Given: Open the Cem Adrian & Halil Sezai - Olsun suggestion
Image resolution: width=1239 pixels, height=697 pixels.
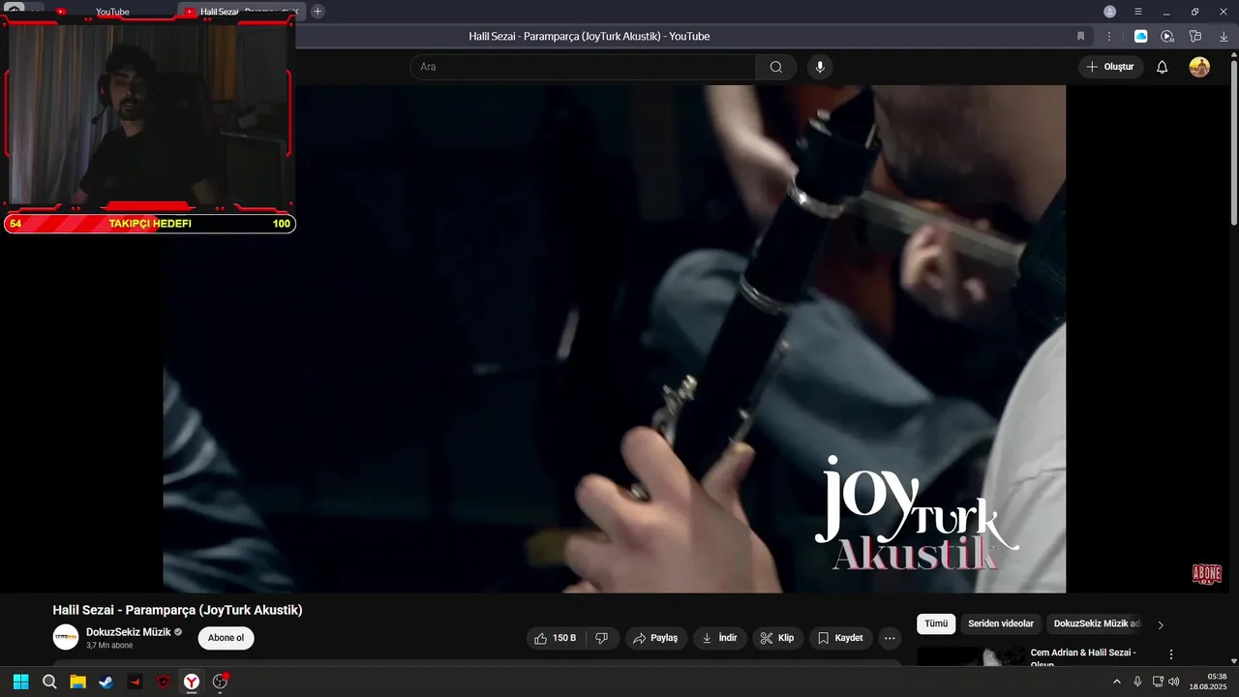Looking at the screenshot, I should point(1083,658).
